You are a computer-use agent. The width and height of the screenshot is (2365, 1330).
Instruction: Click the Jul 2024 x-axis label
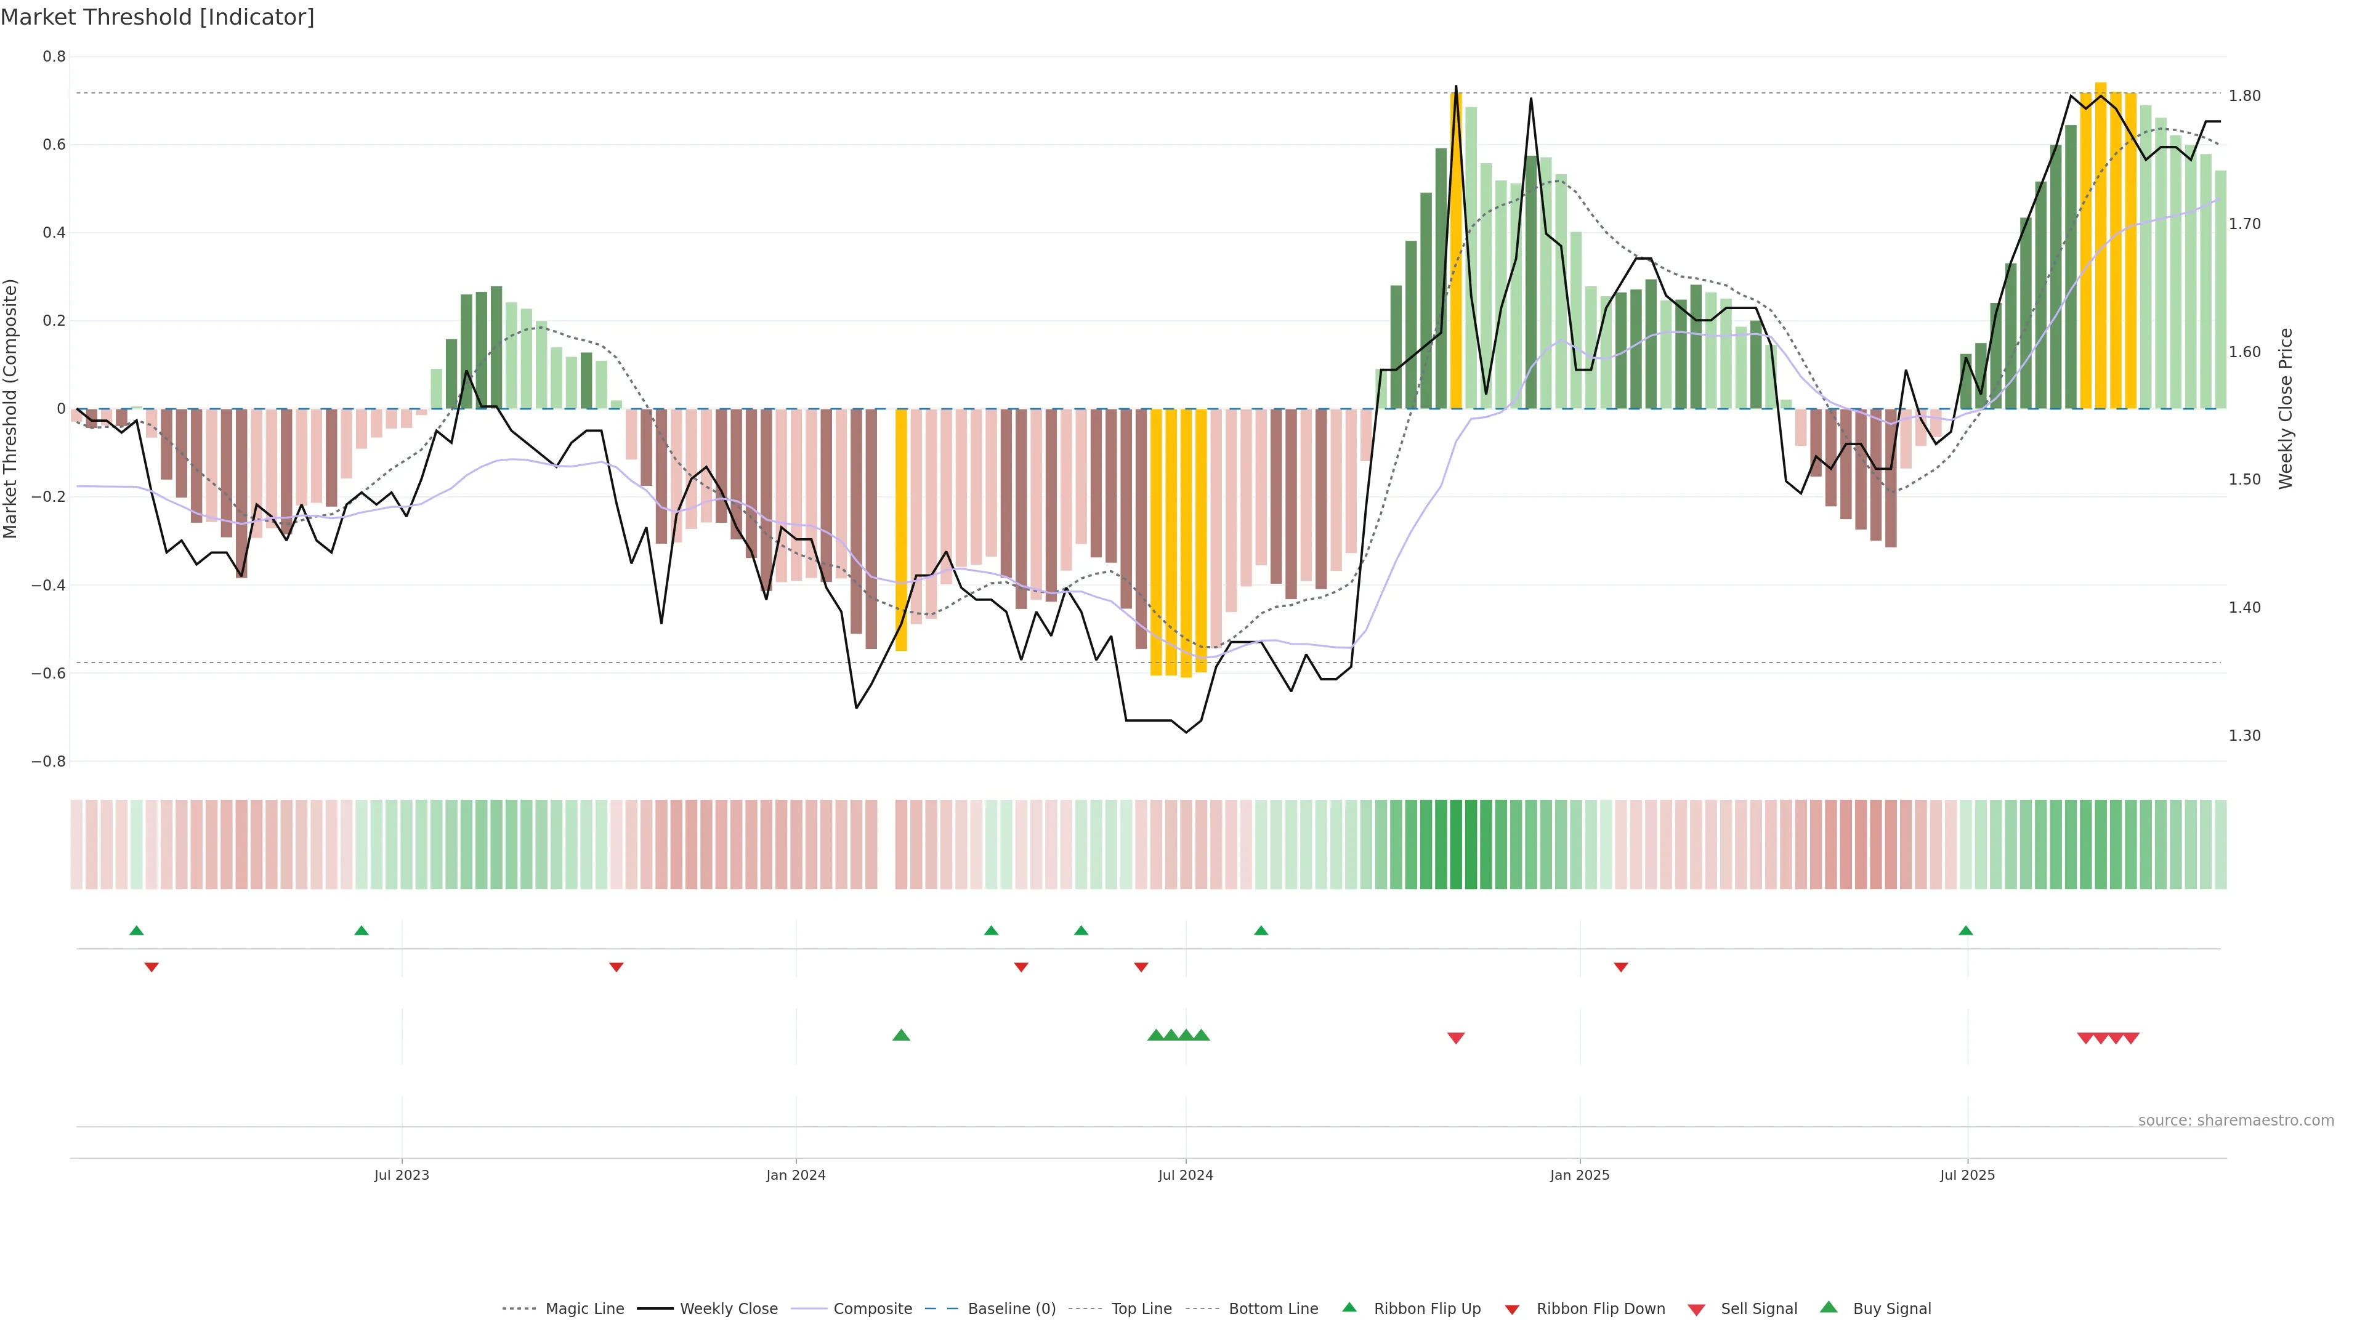point(1185,1175)
